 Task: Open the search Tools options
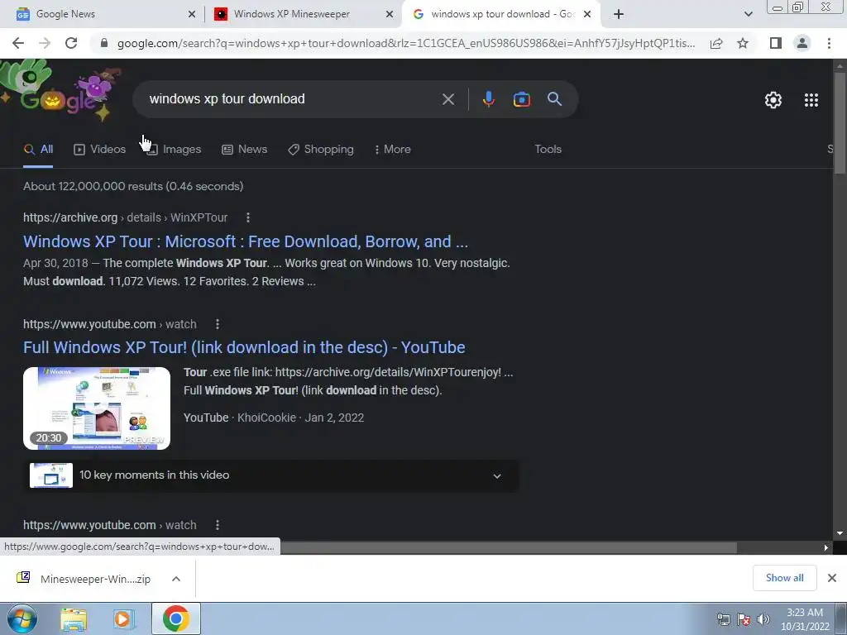tap(548, 150)
